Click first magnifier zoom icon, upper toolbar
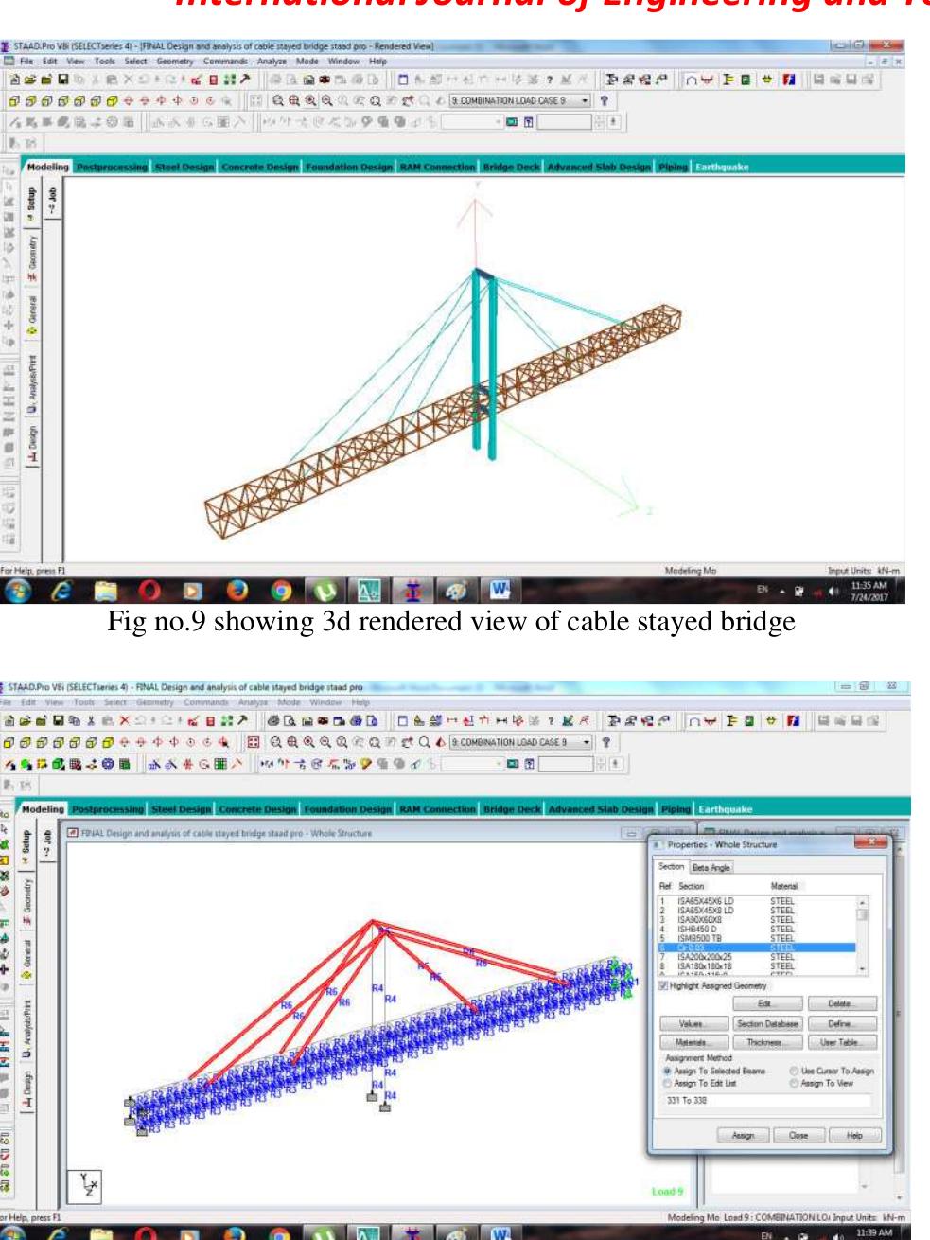Image resolution: width=930 pixels, height=1240 pixels. [x=278, y=100]
